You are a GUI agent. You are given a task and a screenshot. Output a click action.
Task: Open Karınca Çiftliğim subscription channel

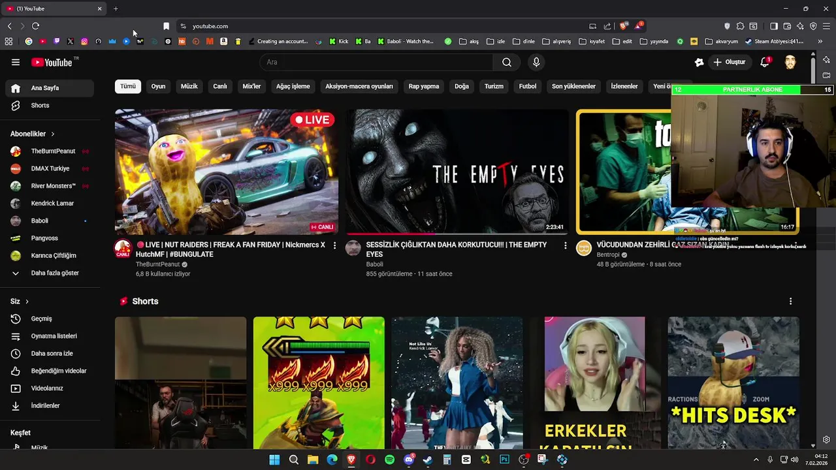pos(50,255)
